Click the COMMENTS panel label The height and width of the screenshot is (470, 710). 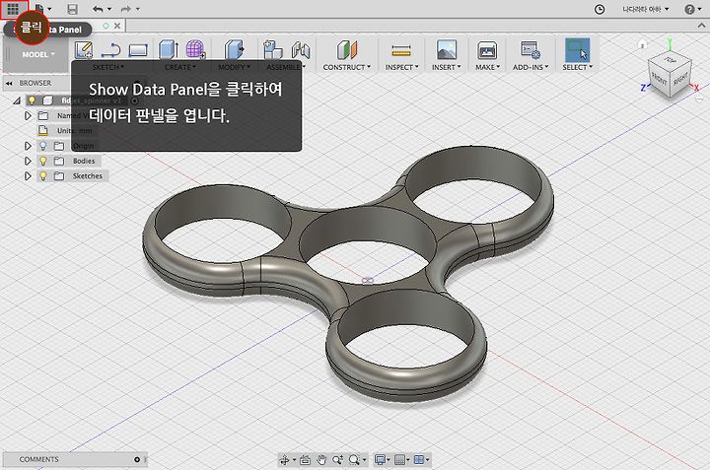(x=38, y=459)
